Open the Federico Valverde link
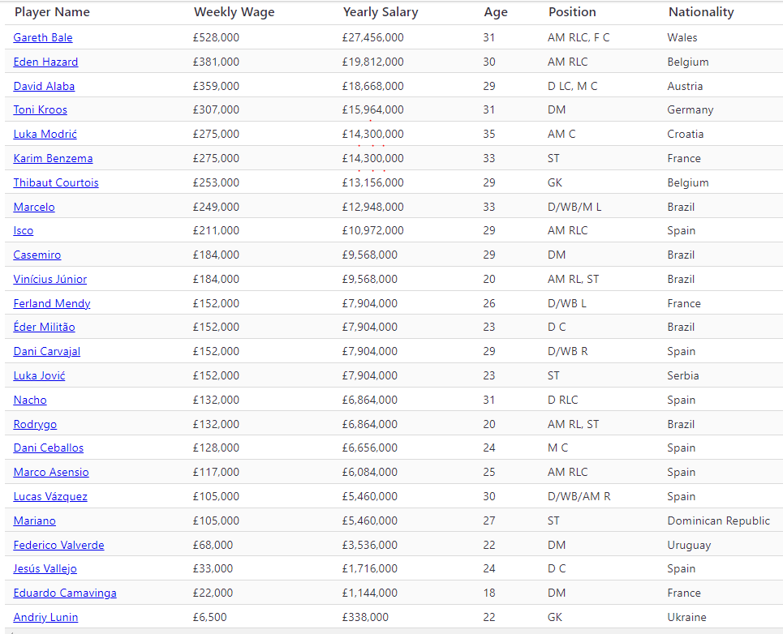This screenshot has width=783, height=634. point(58,545)
